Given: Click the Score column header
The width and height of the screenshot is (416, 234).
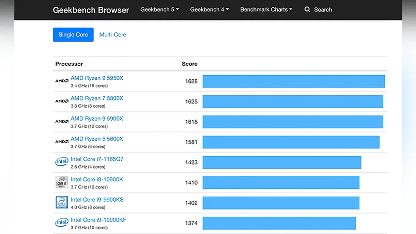Looking at the screenshot, I should click(x=190, y=64).
